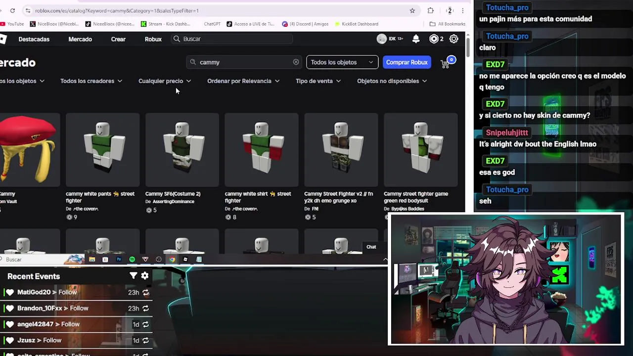
Task: Click the user avatar icon in header
Action: [x=382, y=39]
